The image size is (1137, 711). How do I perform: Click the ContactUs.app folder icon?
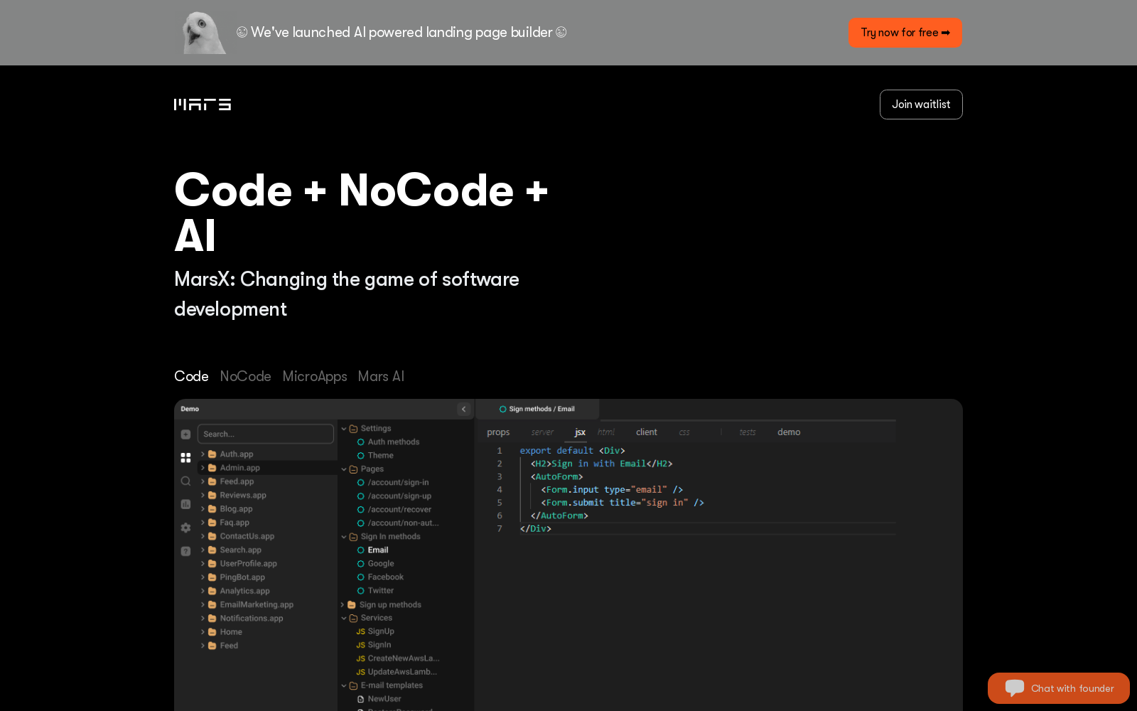pyautogui.click(x=212, y=536)
